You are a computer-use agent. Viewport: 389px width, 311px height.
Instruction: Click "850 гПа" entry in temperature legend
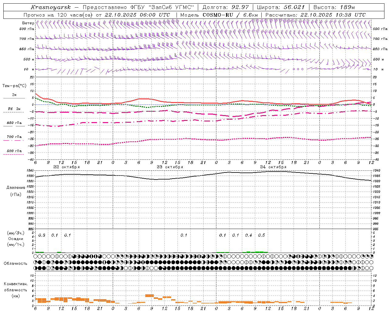pyautogui.click(x=14, y=123)
